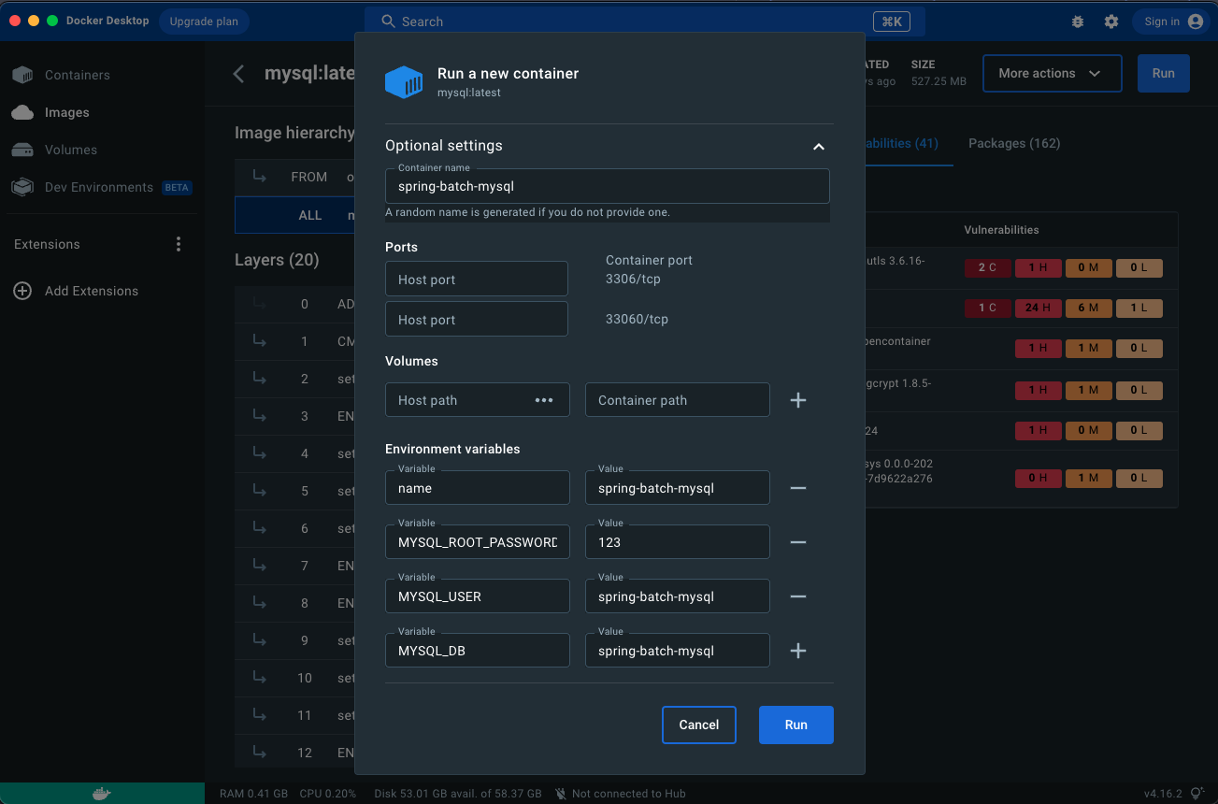1218x804 pixels.
Task: Click the Host port field for 33060/tcp
Action: (477, 319)
